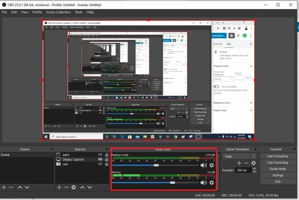The image size is (299, 200).
Task: Move the selected source up
Action: coord(82,187)
